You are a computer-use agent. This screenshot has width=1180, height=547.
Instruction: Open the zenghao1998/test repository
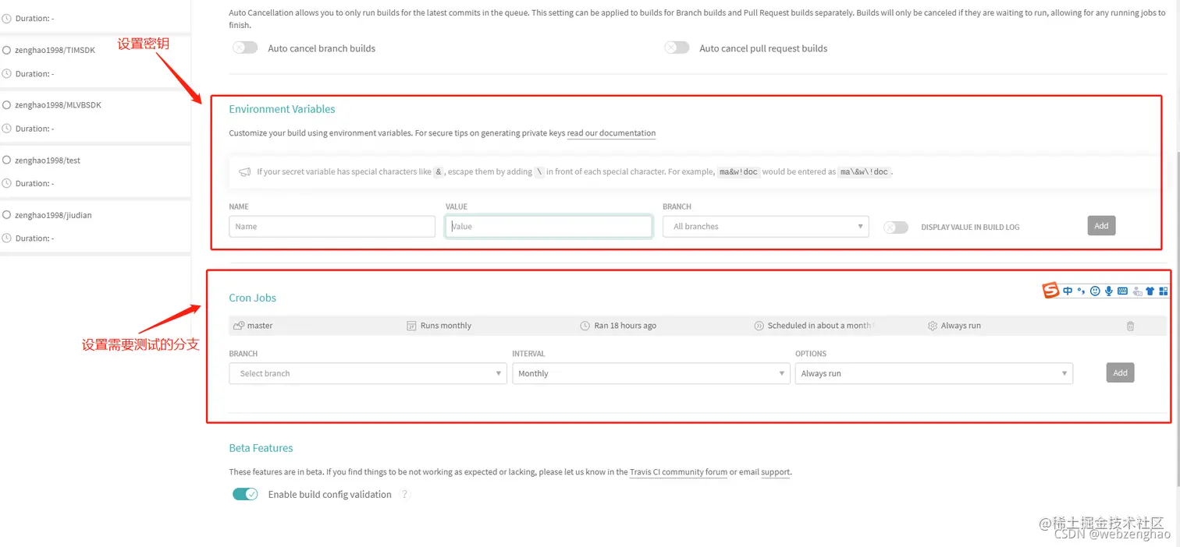coord(48,160)
